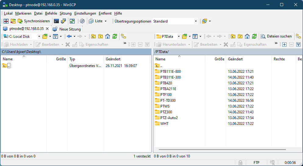Sort the remote list by Geändert column

(235, 59)
